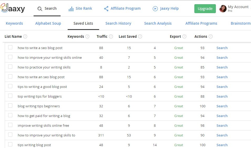Click the List Name column header
251x148 pixels.
(13, 36)
